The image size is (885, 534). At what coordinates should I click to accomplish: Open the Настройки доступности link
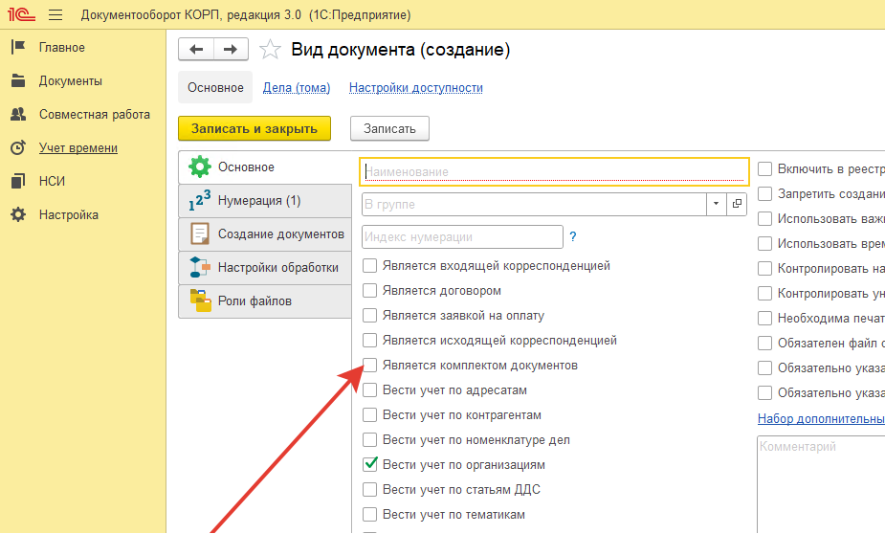(x=415, y=88)
